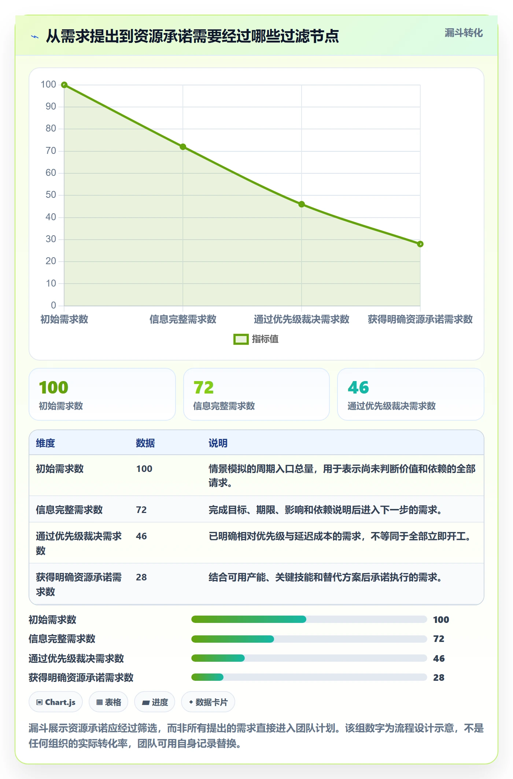Toggle the 指标值 legend swatch
513x779 pixels.
[x=241, y=339]
